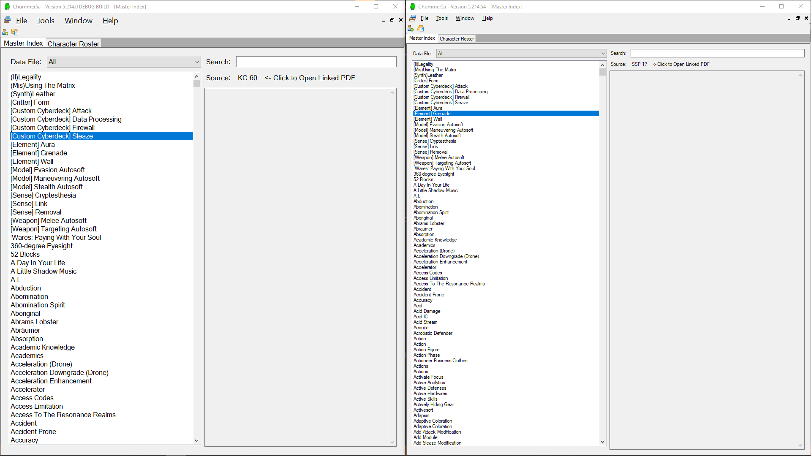The height and width of the screenshot is (456, 811).
Task: Click the open character file icon
Action: [15, 32]
